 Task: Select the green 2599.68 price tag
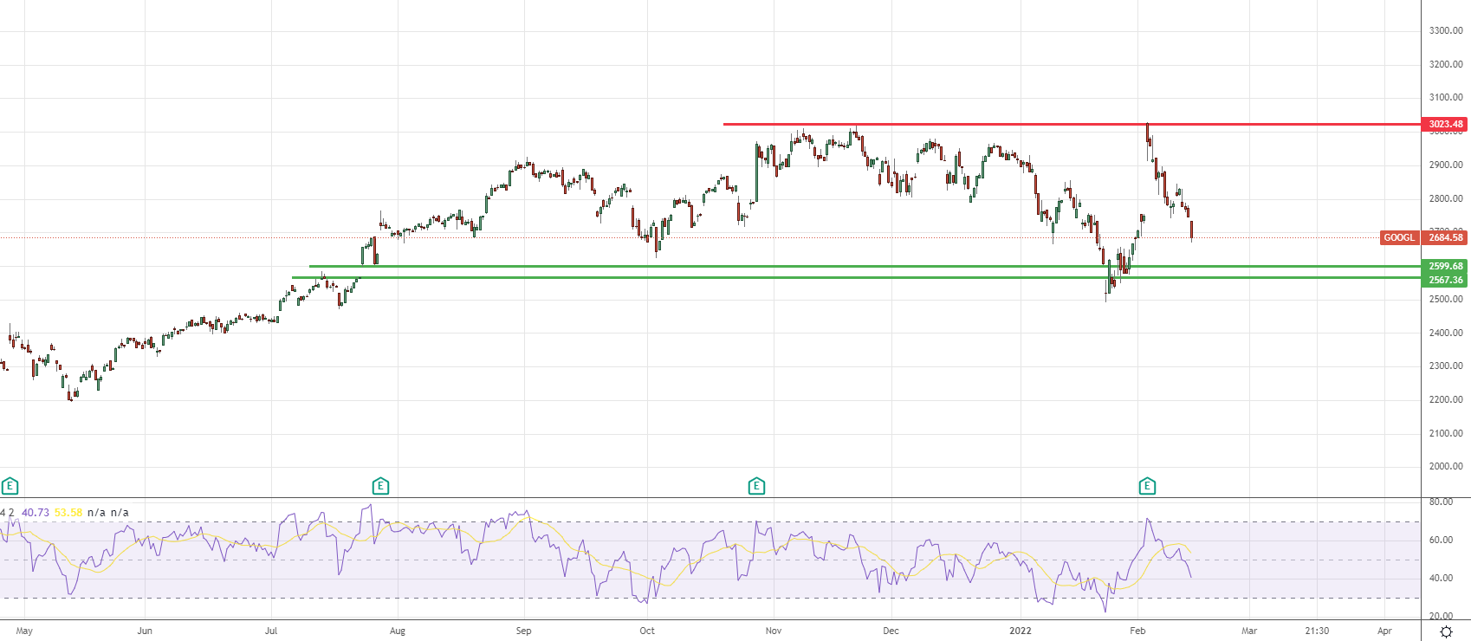tap(1445, 266)
